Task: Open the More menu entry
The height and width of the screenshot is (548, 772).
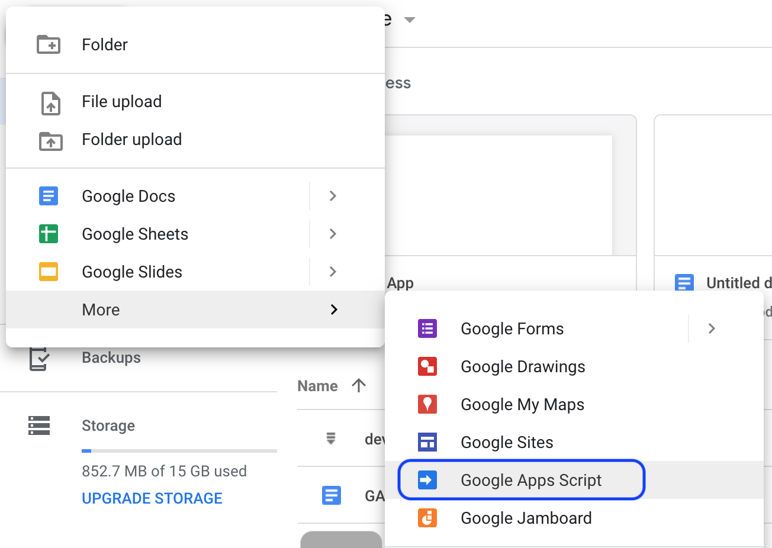Action: point(195,310)
